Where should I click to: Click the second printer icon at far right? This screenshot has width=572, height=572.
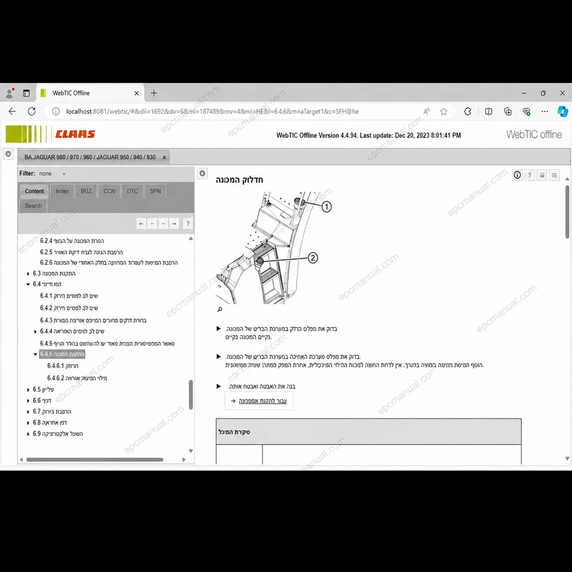point(554,176)
